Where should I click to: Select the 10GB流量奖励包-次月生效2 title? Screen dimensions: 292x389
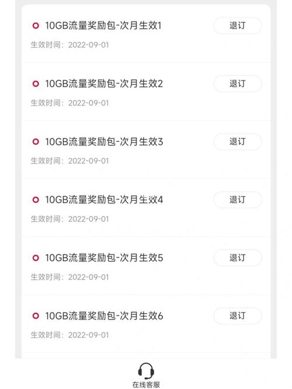click(104, 84)
